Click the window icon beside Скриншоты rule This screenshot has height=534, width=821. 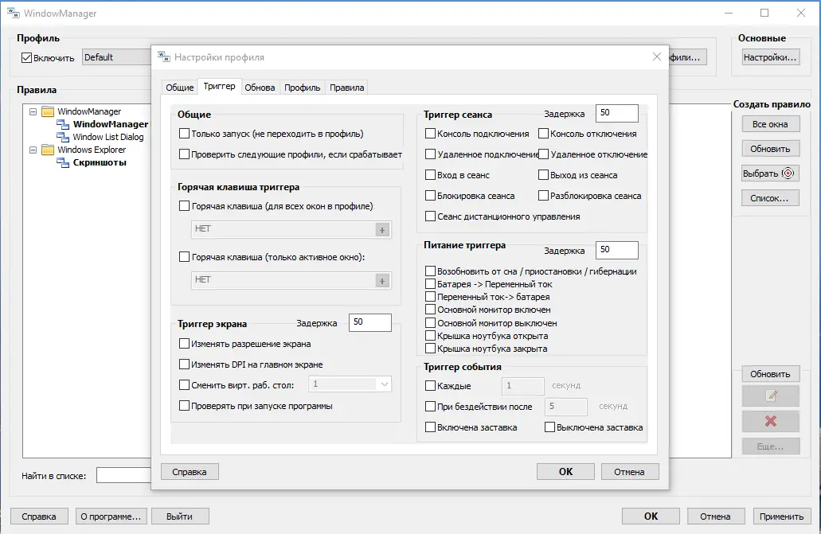point(63,163)
